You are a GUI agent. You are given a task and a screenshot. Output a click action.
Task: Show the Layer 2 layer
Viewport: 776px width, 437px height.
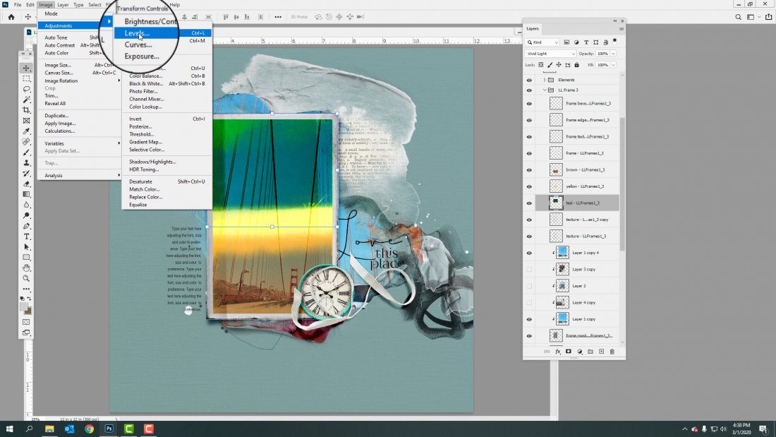coord(529,286)
